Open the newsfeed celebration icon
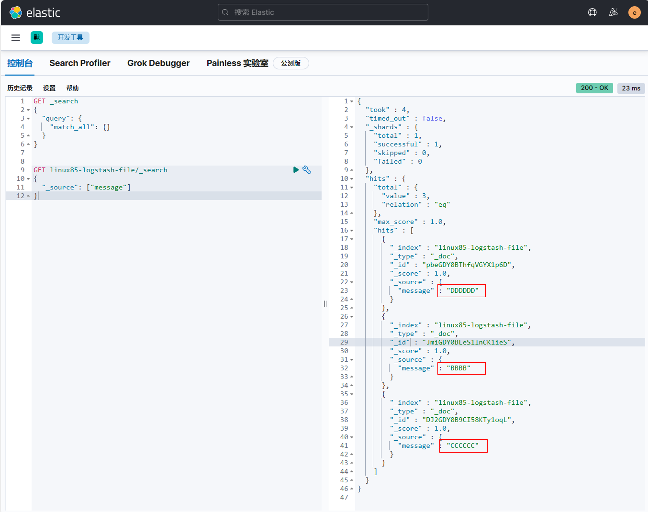Screen dimensions: 648x512 pos(613,12)
